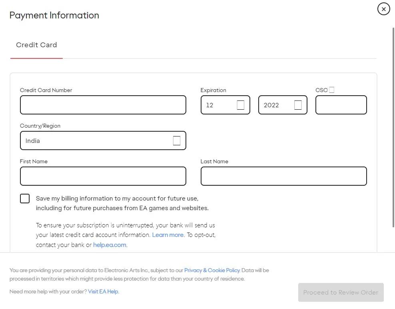Viewport: 395px width, 309px height.
Task: Open the expiration month dropdown
Action: click(x=225, y=105)
